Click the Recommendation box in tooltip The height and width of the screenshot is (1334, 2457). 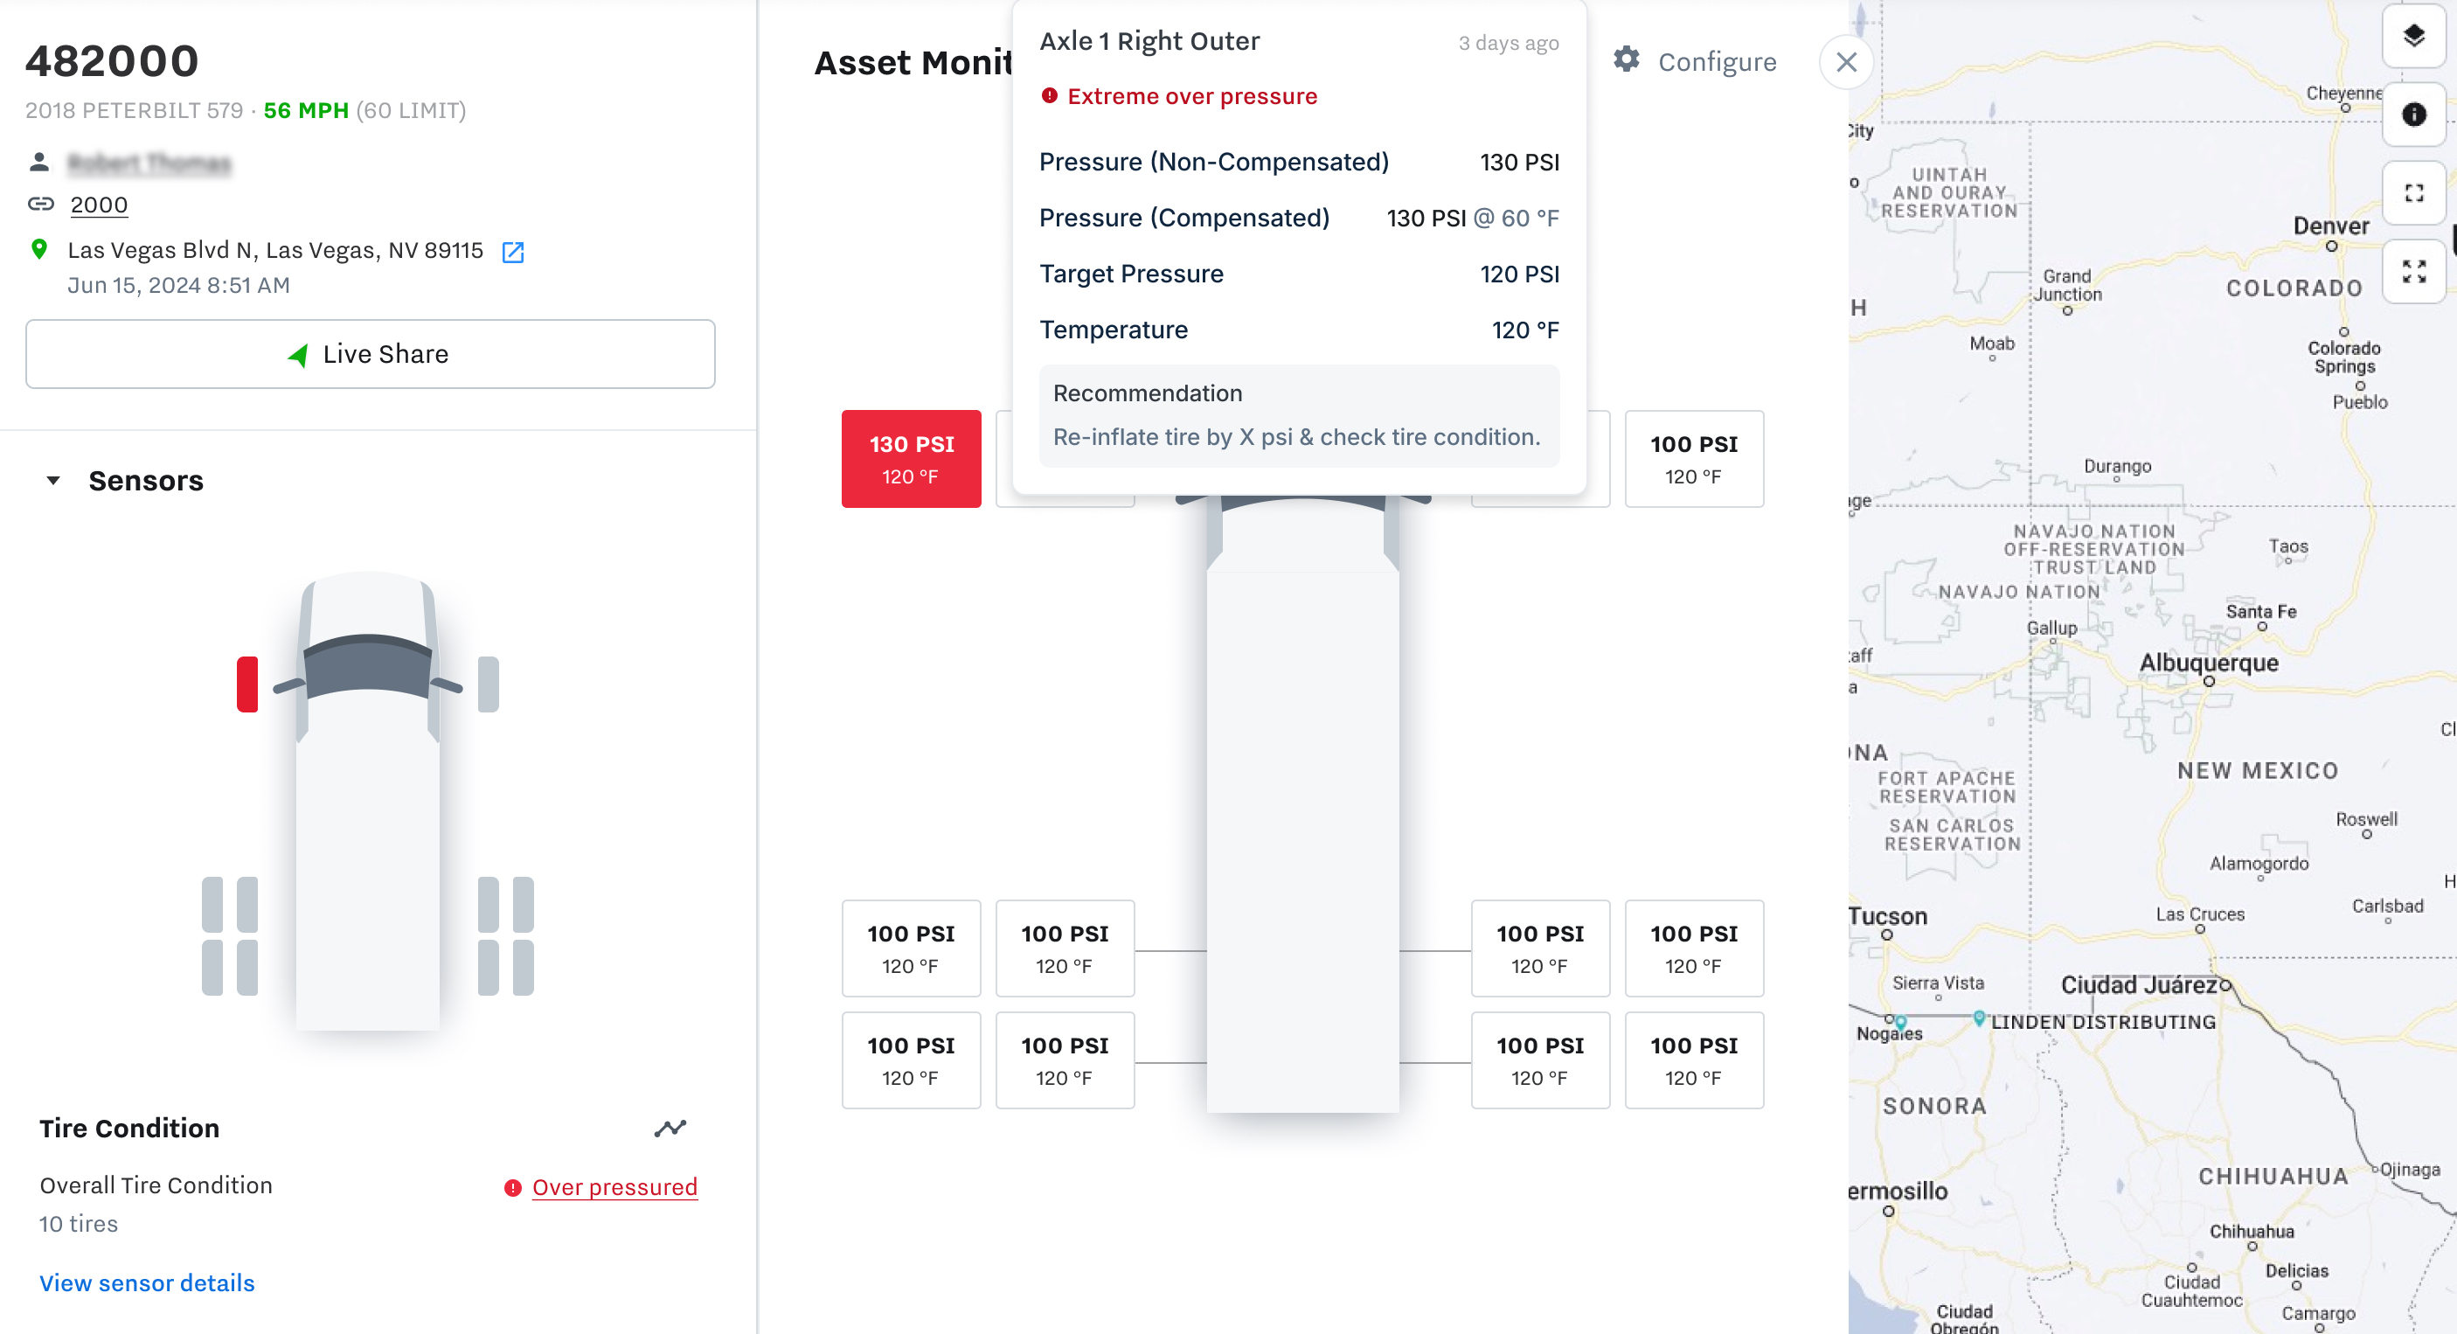click(1298, 416)
